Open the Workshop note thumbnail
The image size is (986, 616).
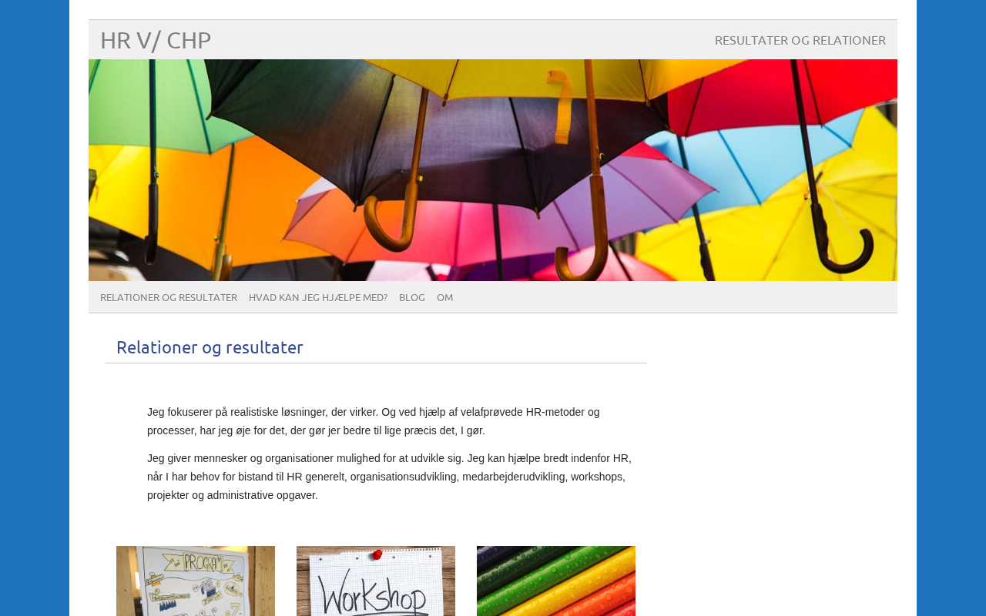pyautogui.click(x=376, y=581)
